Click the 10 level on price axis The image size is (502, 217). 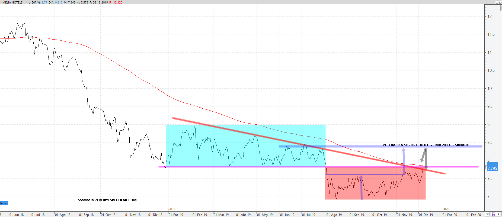[x=490, y=88]
